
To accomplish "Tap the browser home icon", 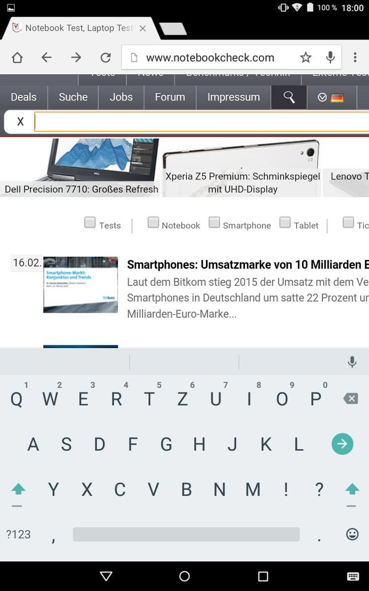I will click(17, 58).
